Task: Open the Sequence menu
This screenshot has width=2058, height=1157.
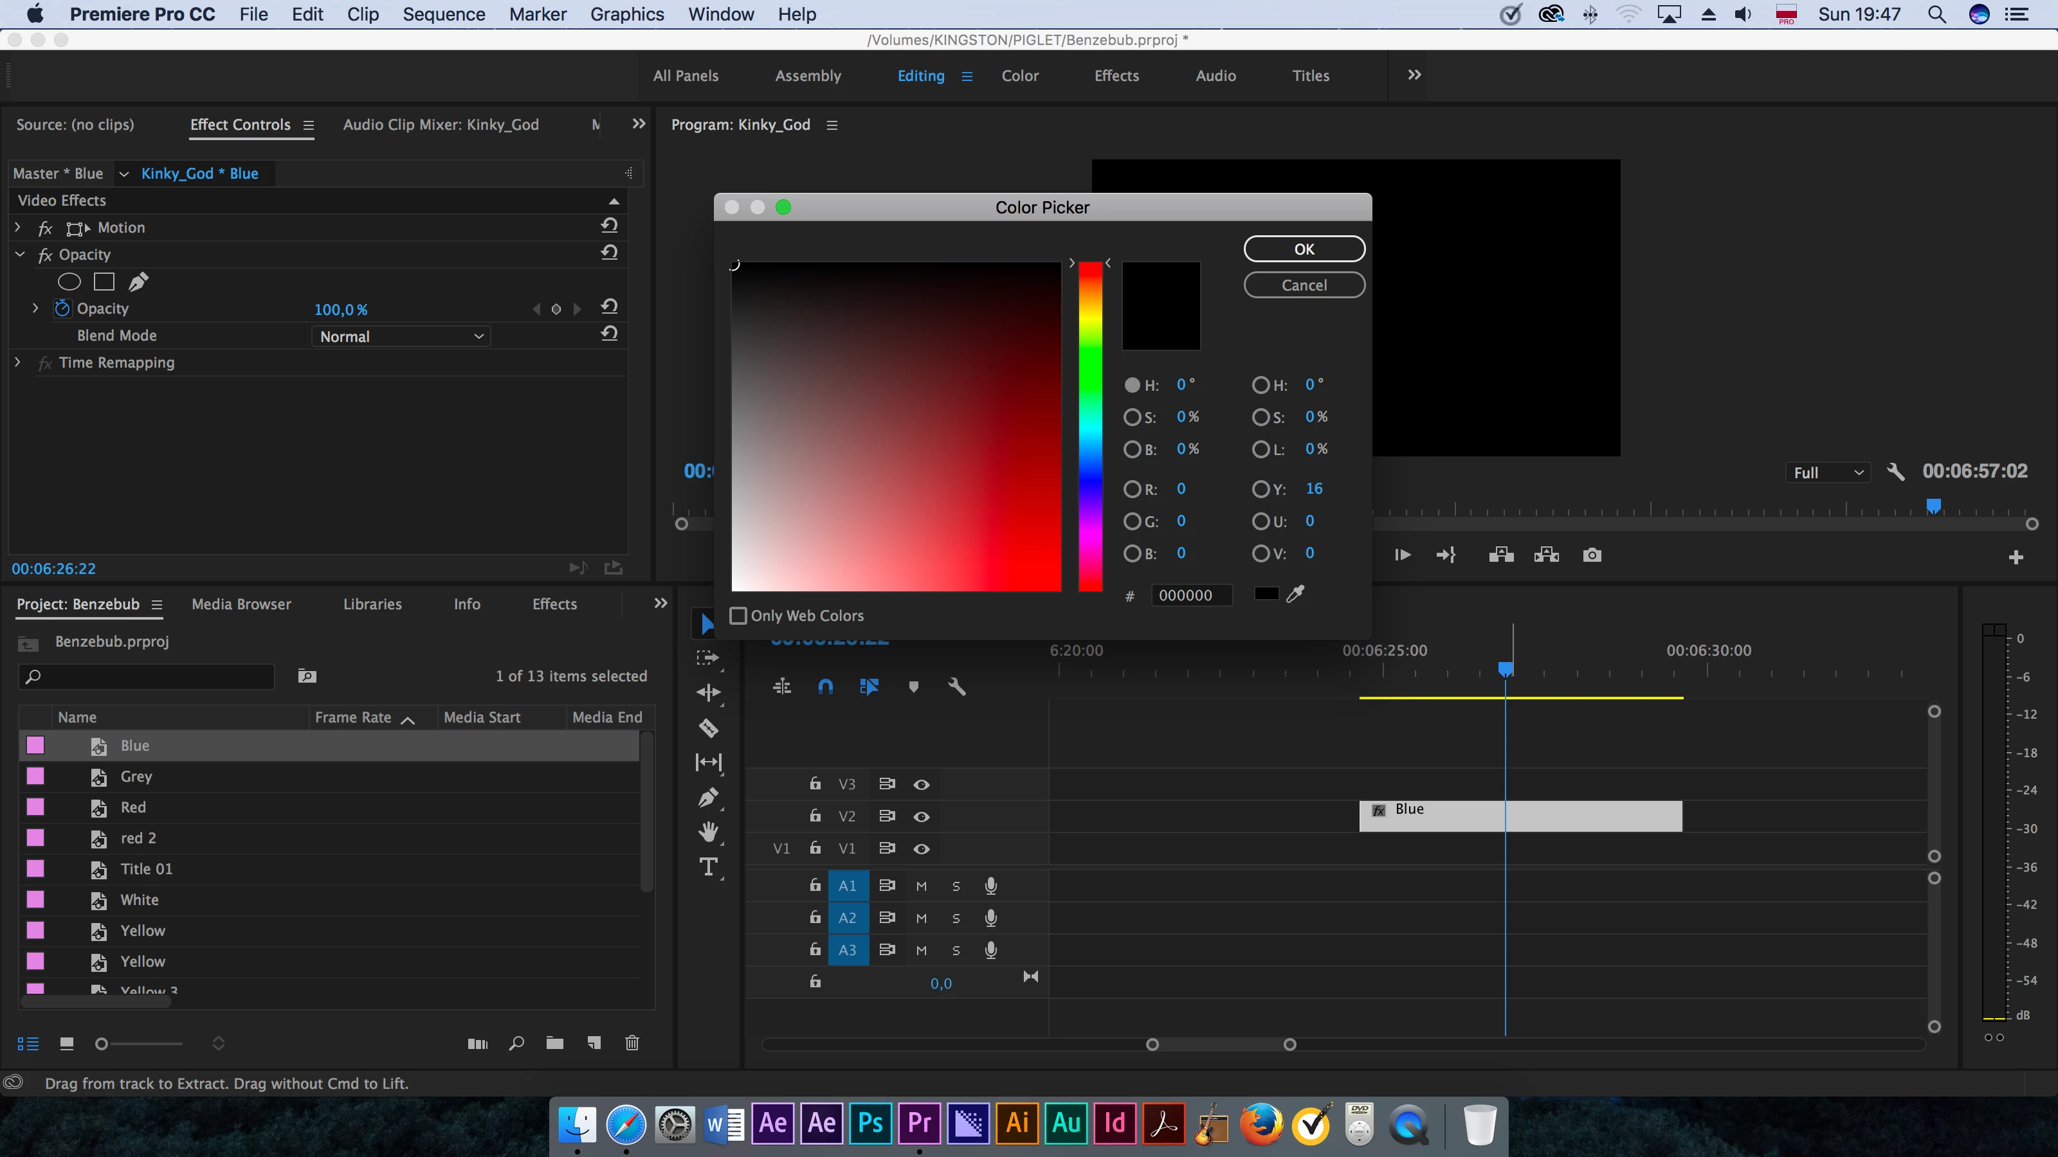Action: (443, 14)
